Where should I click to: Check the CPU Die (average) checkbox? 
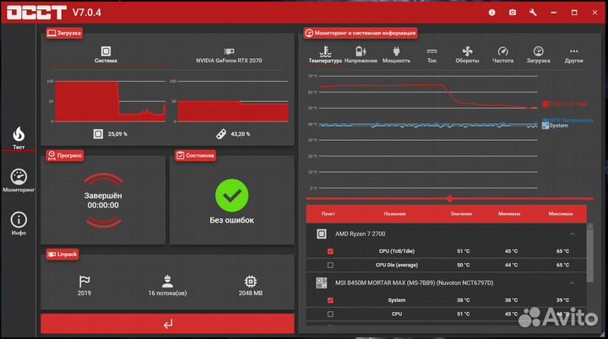click(x=330, y=265)
